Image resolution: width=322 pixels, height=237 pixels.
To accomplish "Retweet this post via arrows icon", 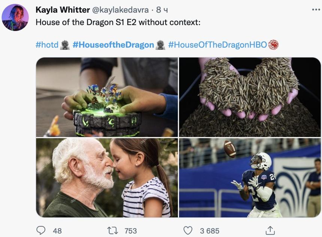I will click(113, 230).
